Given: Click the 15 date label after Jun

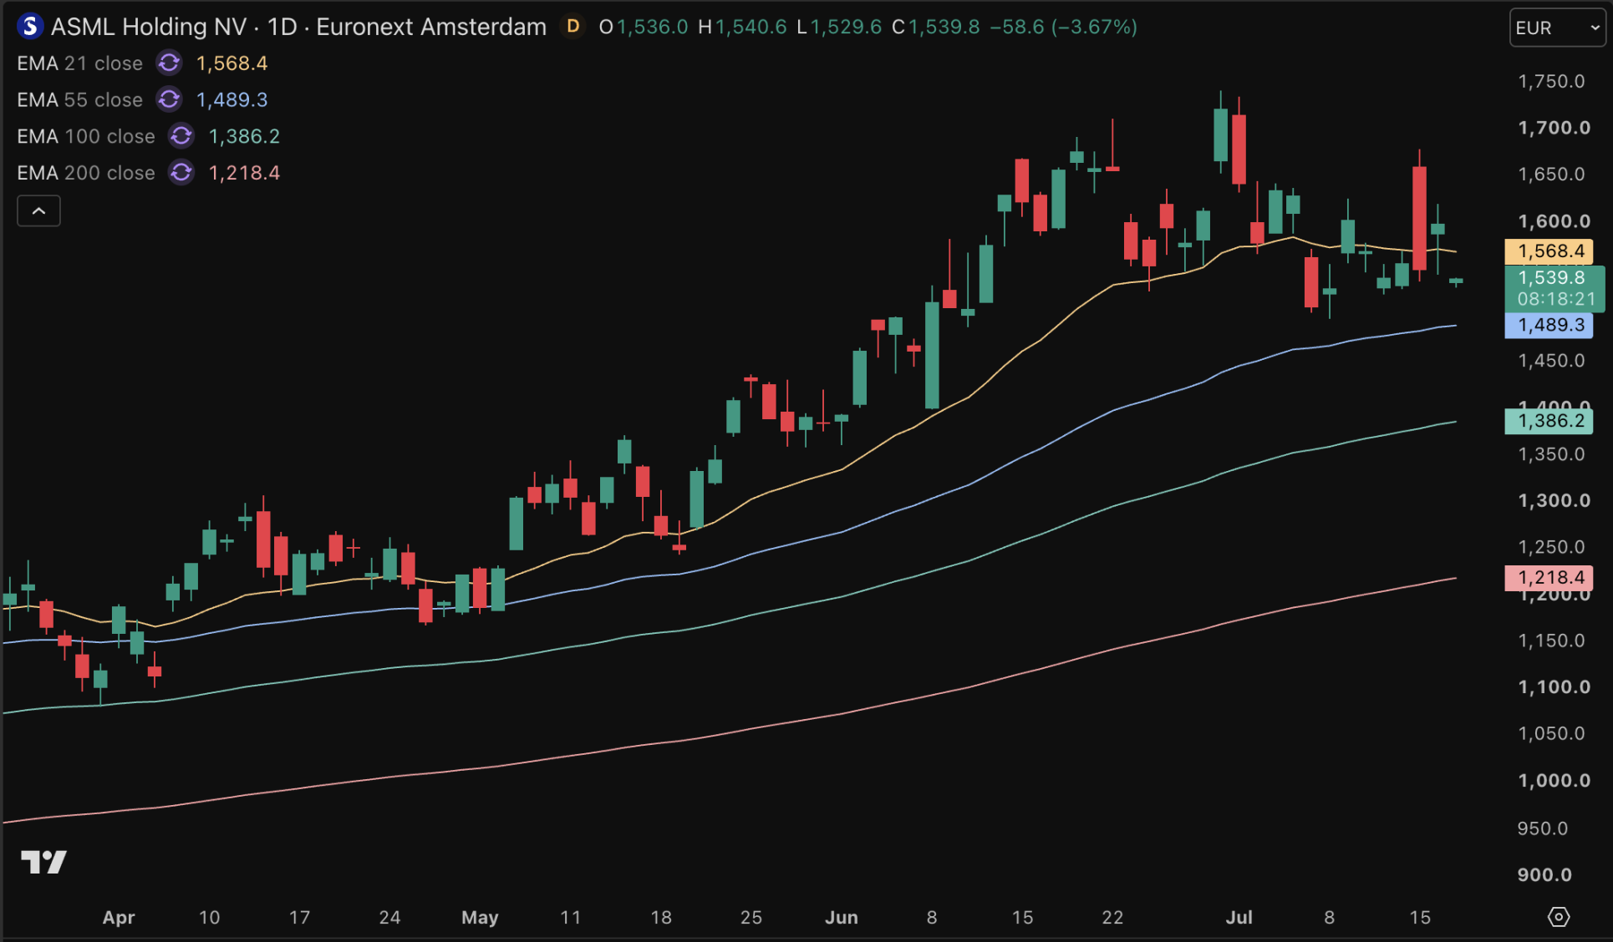Looking at the screenshot, I should pos(1022,917).
